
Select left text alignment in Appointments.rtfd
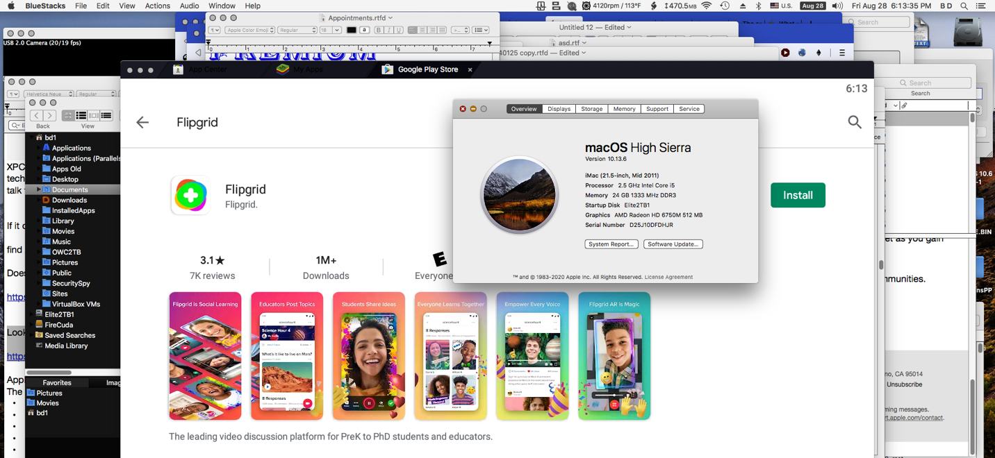coord(412,31)
